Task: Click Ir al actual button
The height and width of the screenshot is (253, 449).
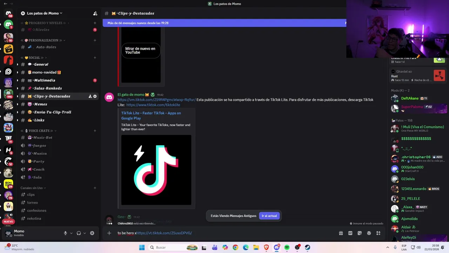Action: (269, 216)
